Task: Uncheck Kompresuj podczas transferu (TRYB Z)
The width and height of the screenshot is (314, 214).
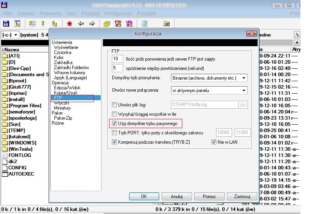Action: [x=114, y=142]
